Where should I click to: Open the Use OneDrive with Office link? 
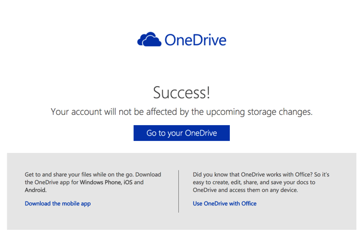(x=225, y=203)
